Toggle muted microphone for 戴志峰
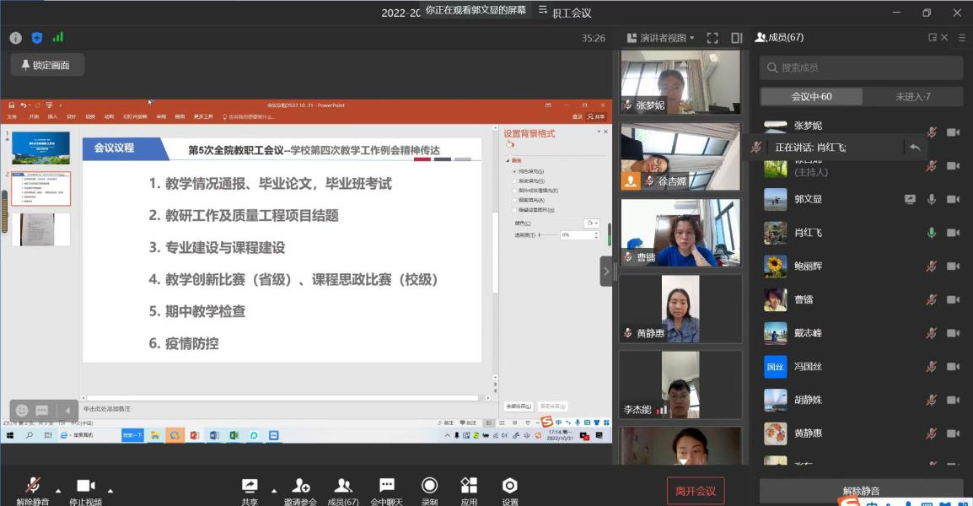 pyautogui.click(x=932, y=333)
